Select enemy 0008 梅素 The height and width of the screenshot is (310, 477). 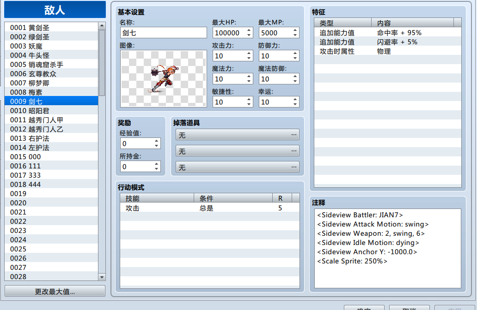point(51,92)
